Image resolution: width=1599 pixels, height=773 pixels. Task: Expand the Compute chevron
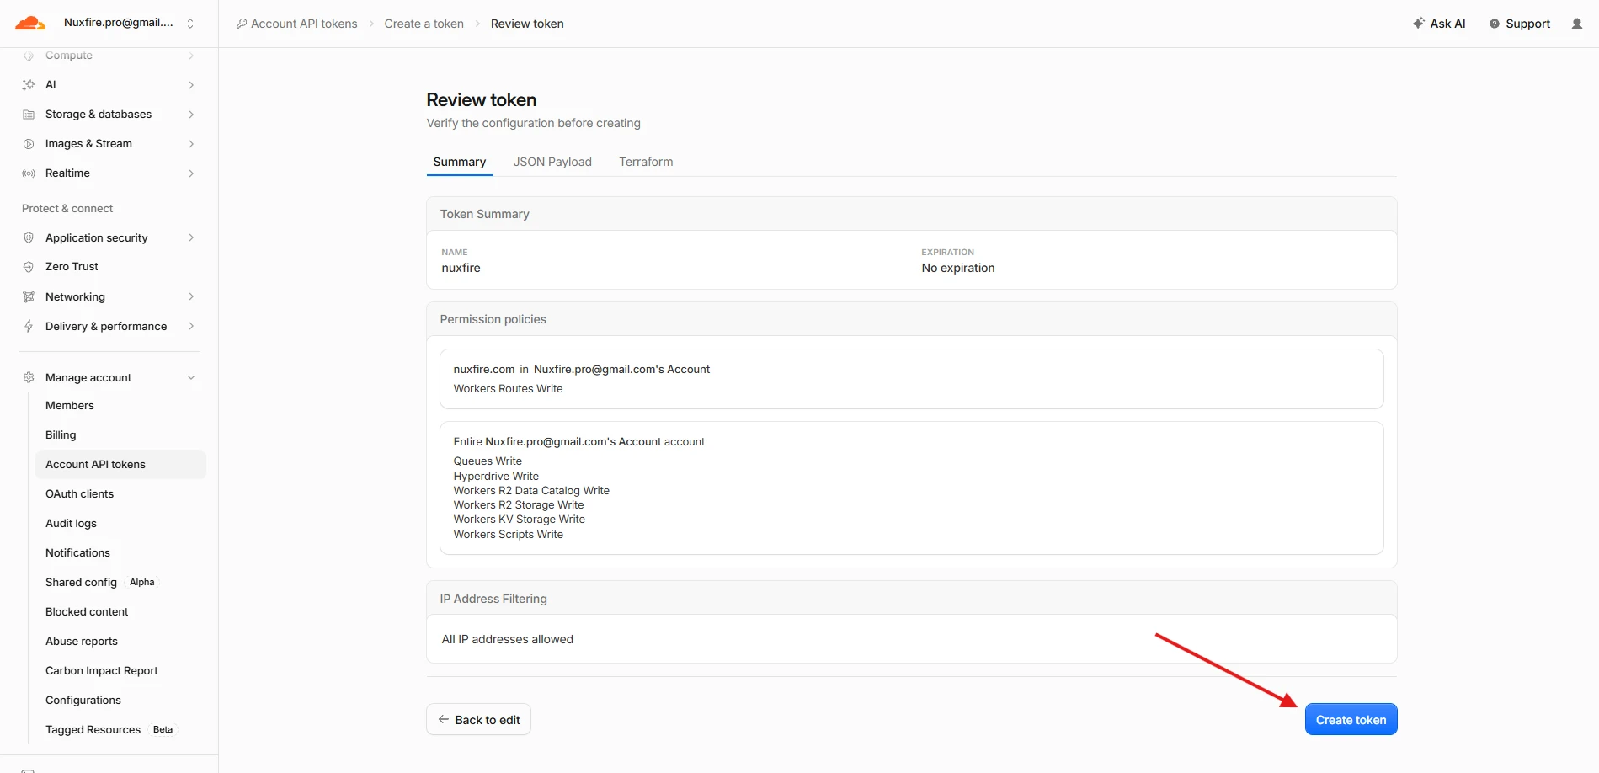click(191, 56)
